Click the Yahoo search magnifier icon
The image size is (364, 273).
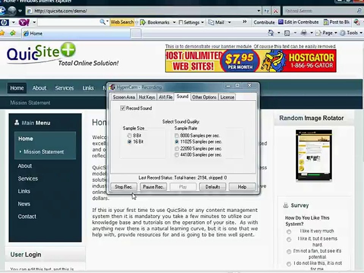click(x=102, y=22)
